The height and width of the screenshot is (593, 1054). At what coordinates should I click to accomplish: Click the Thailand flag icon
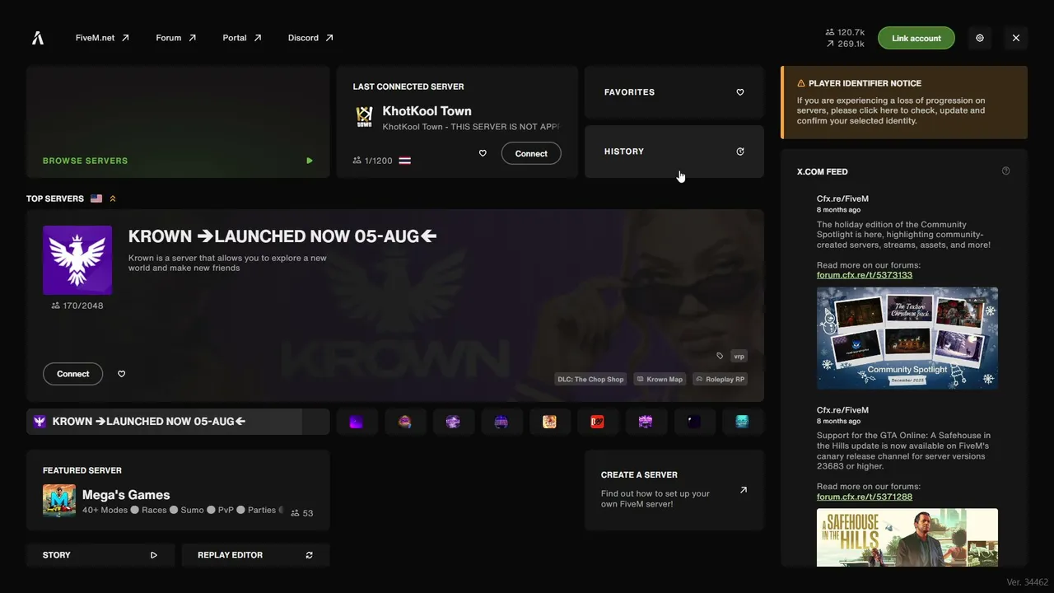point(404,161)
